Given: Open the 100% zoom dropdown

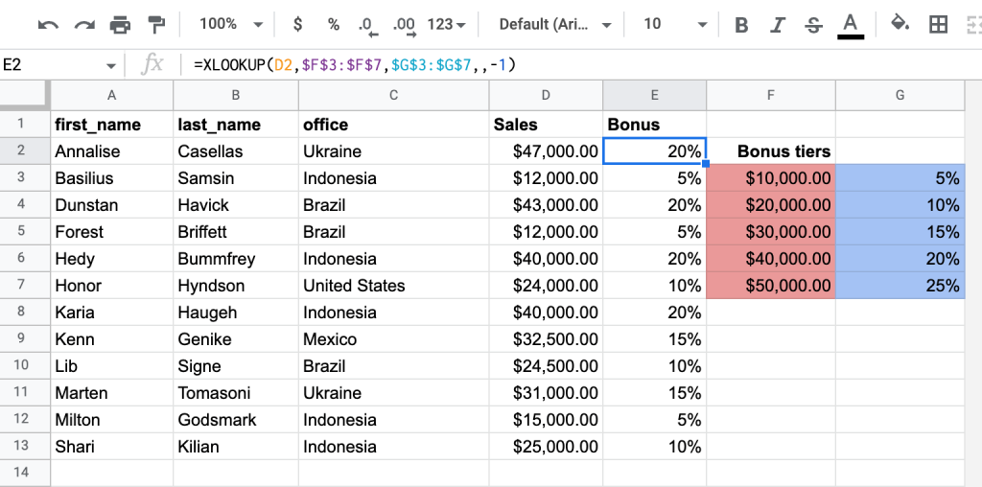Looking at the screenshot, I should click(231, 24).
